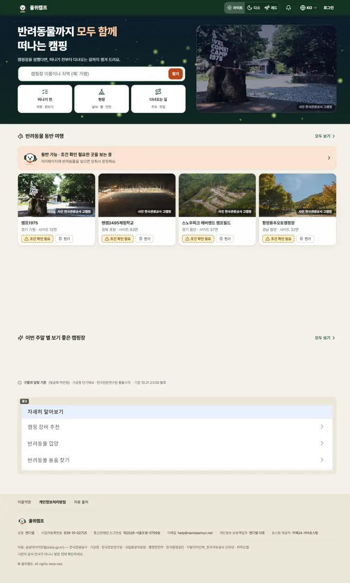Open 자료 출처 footer link
The image size is (350, 583).
click(81, 502)
